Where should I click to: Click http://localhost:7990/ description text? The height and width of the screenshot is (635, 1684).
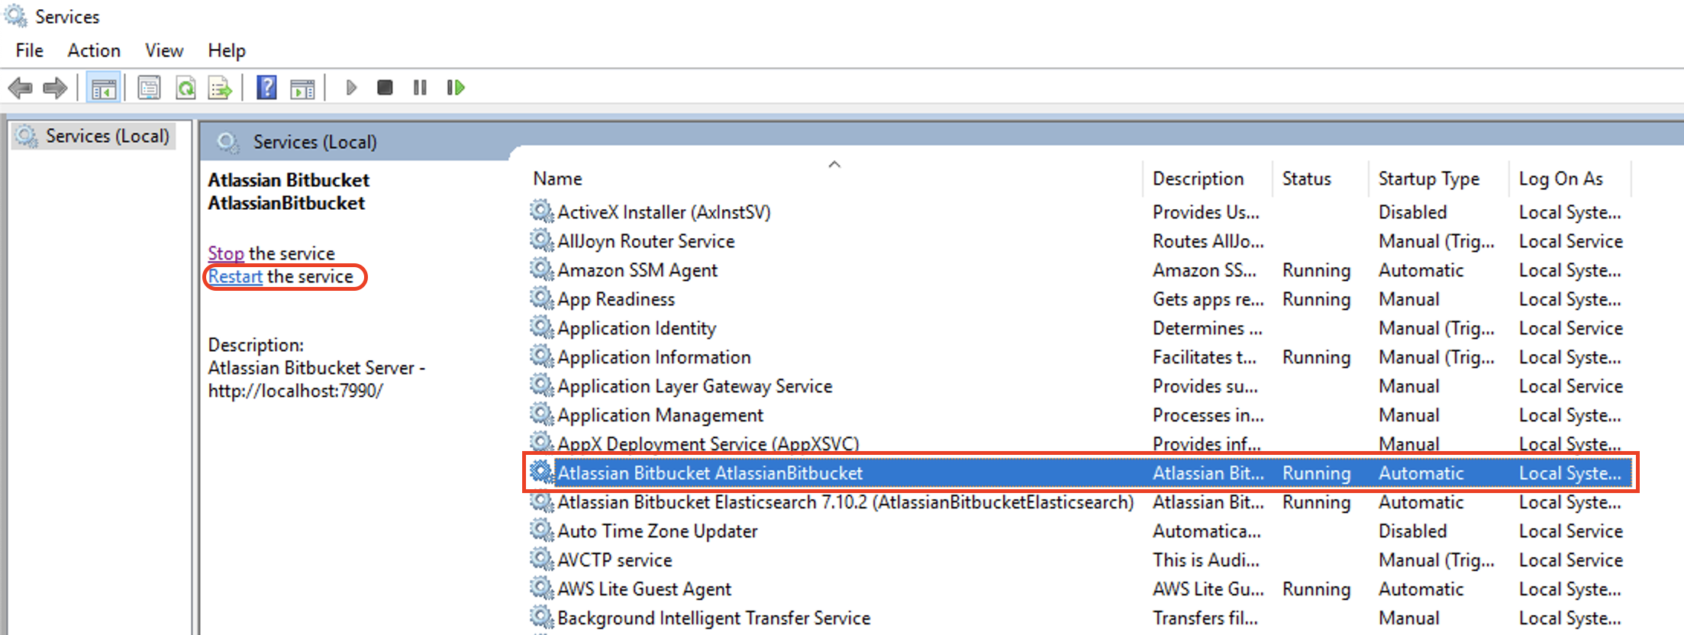pyautogui.click(x=295, y=391)
